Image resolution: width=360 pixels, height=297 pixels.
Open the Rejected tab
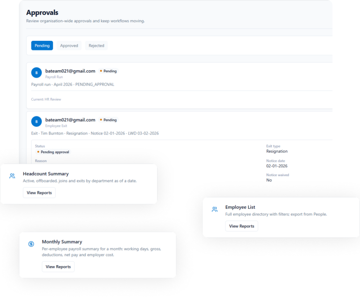97,45
